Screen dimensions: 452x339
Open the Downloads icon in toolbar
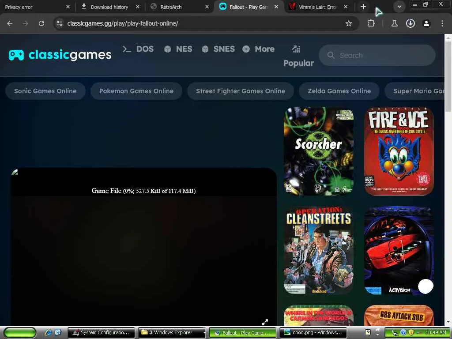coord(410,23)
